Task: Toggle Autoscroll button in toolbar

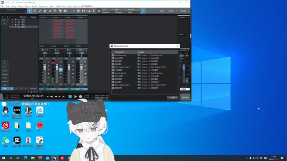Action: pyautogui.click(x=143, y=11)
